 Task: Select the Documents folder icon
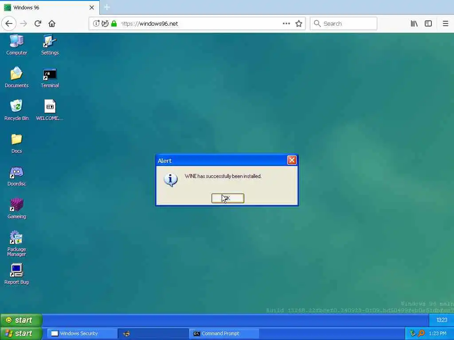pyautogui.click(x=16, y=77)
